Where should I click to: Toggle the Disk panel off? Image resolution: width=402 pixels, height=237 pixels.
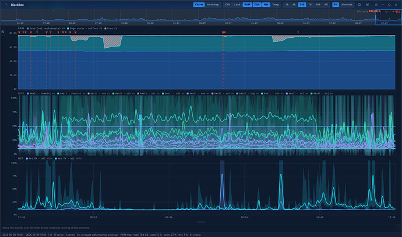(257, 5)
